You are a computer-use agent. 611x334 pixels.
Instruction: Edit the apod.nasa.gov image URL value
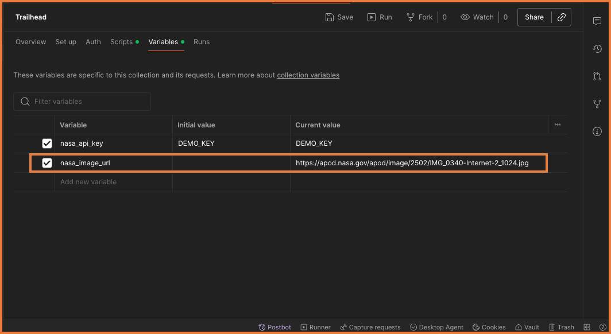(412, 163)
